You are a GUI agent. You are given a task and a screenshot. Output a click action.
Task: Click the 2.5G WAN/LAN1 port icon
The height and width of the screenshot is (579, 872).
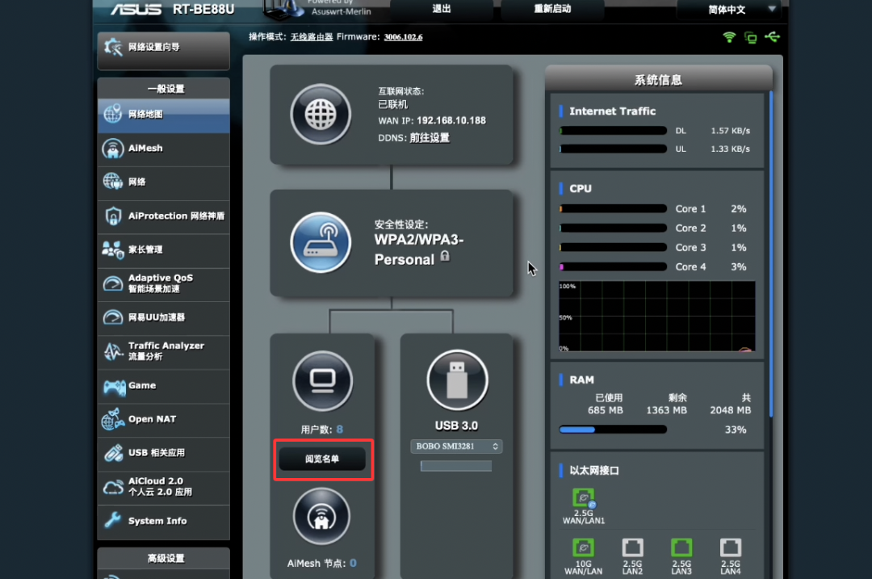click(584, 498)
